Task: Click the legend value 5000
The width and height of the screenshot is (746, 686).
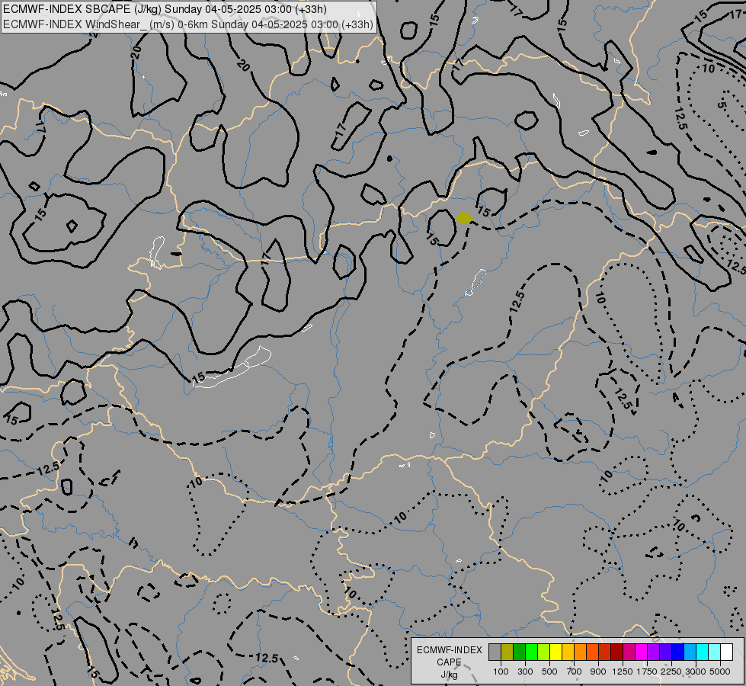Action: 720,672
